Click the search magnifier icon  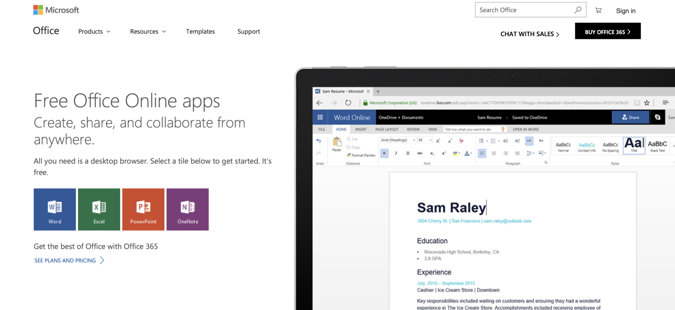(x=578, y=10)
